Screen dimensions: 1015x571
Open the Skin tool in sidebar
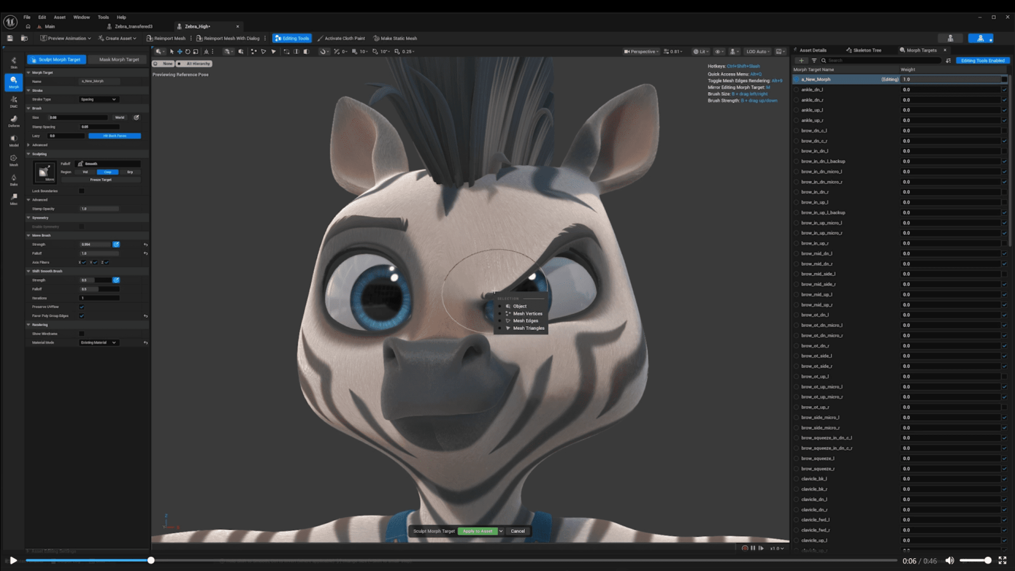pos(14,62)
